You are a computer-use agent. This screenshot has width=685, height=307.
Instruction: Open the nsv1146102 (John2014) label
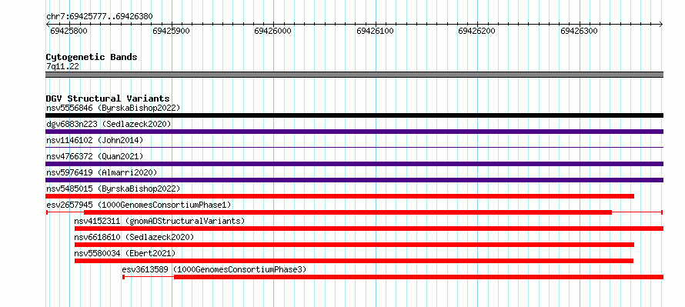click(95, 140)
